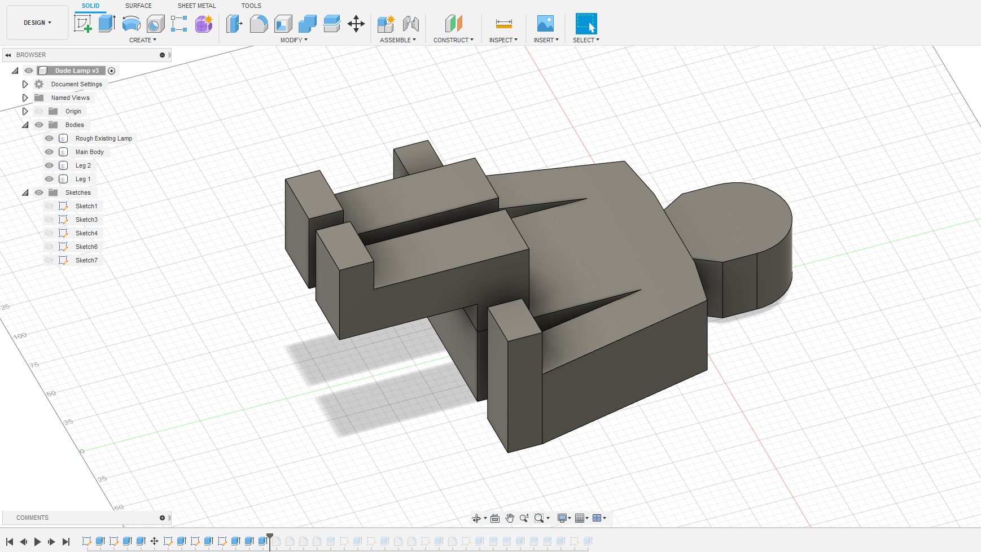This screenshot has width=981, height=552.
Task: Show Sketch7 via its eye icon
Action: [49, 260]
